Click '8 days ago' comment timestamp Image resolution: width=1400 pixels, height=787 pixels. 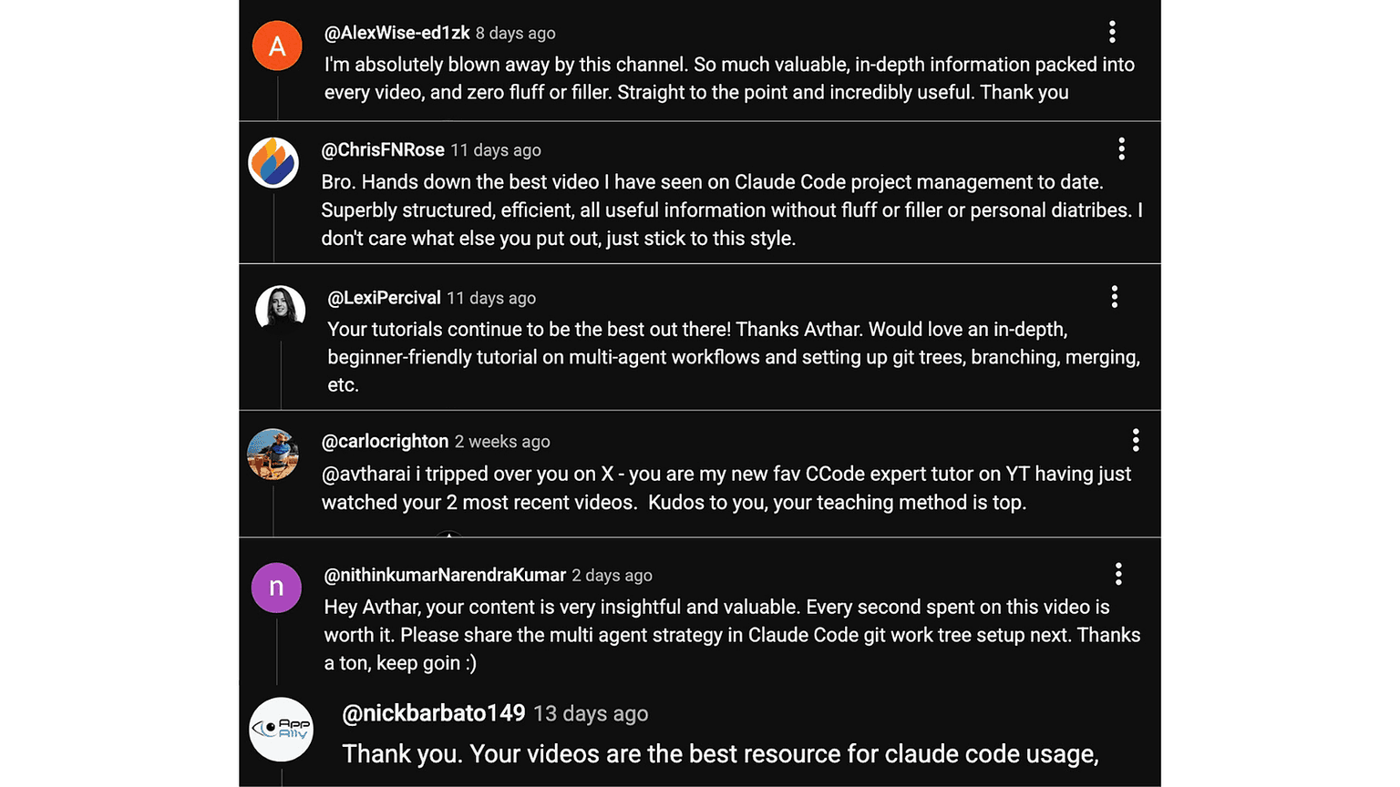(x=515, y=34)
